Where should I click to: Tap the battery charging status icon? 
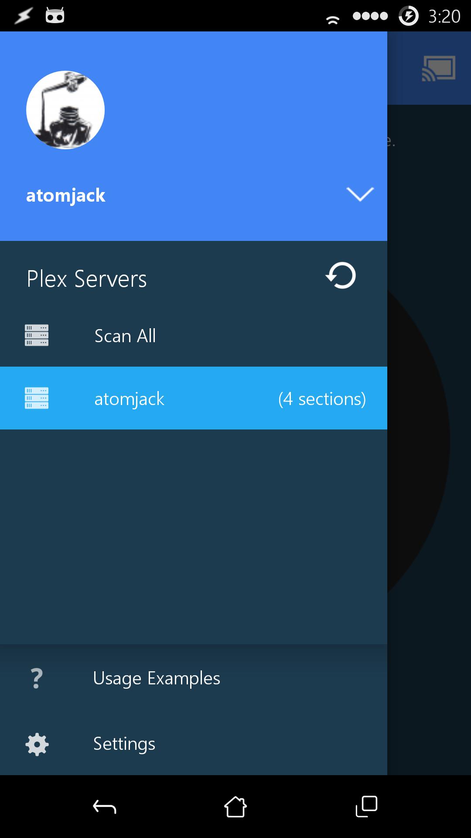(409, 16)
